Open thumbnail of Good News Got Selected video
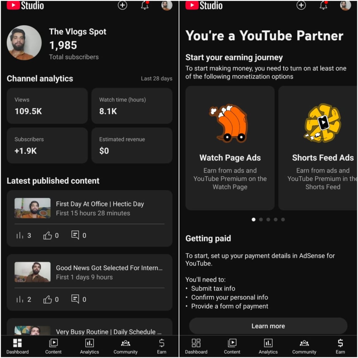This screenshot has width=358, height=358. click(32, 272)
